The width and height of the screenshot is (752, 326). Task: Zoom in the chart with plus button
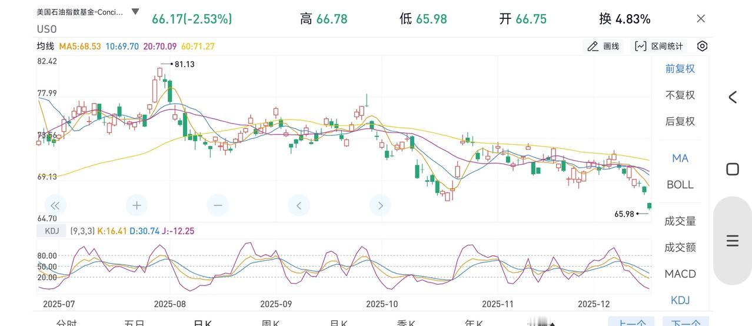pyautogui.click(x=137, y=205)
